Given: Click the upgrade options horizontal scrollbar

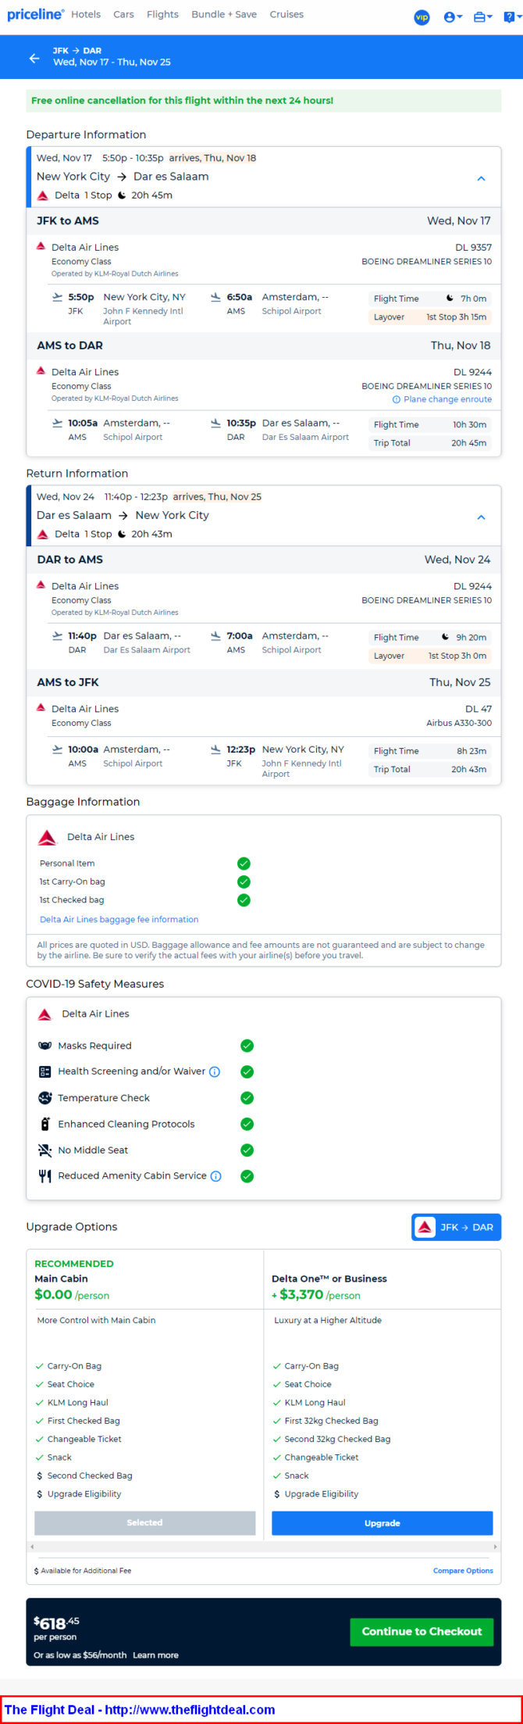Looking at the screenshot, I should pyautogui.click(x=263, y=1546).
